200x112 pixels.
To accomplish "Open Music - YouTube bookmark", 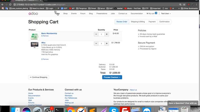I will point(132,8).
